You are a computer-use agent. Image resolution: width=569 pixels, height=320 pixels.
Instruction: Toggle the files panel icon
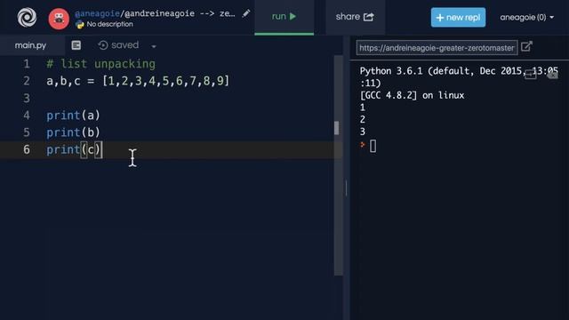tap(76, 45)
